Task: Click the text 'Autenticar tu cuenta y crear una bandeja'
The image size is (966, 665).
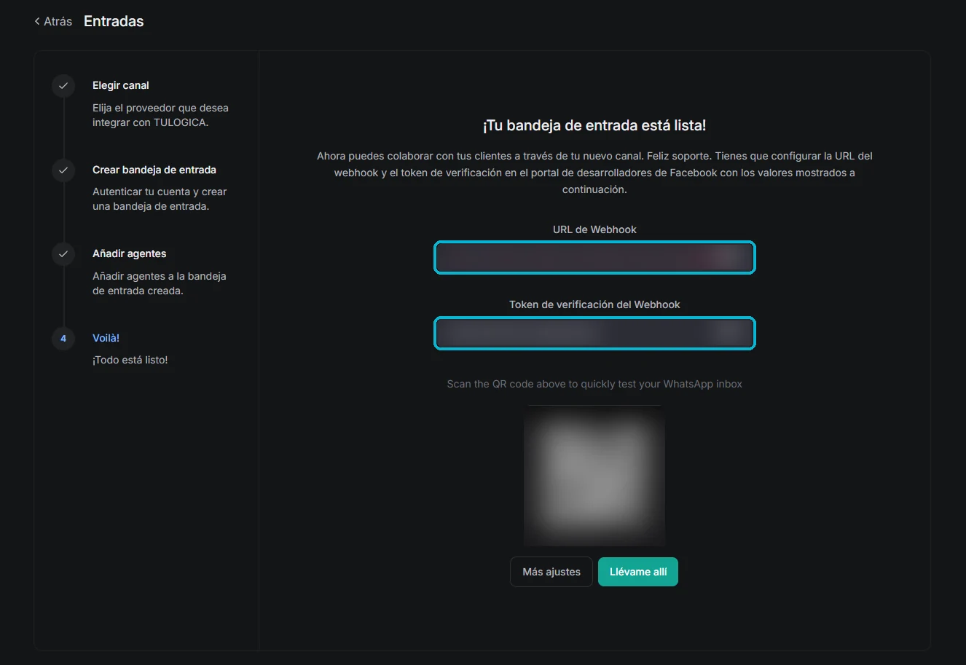Action: [160, 199]
